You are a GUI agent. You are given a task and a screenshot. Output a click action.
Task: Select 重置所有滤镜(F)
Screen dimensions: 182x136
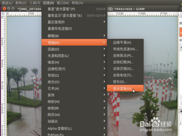click(74, 29)
